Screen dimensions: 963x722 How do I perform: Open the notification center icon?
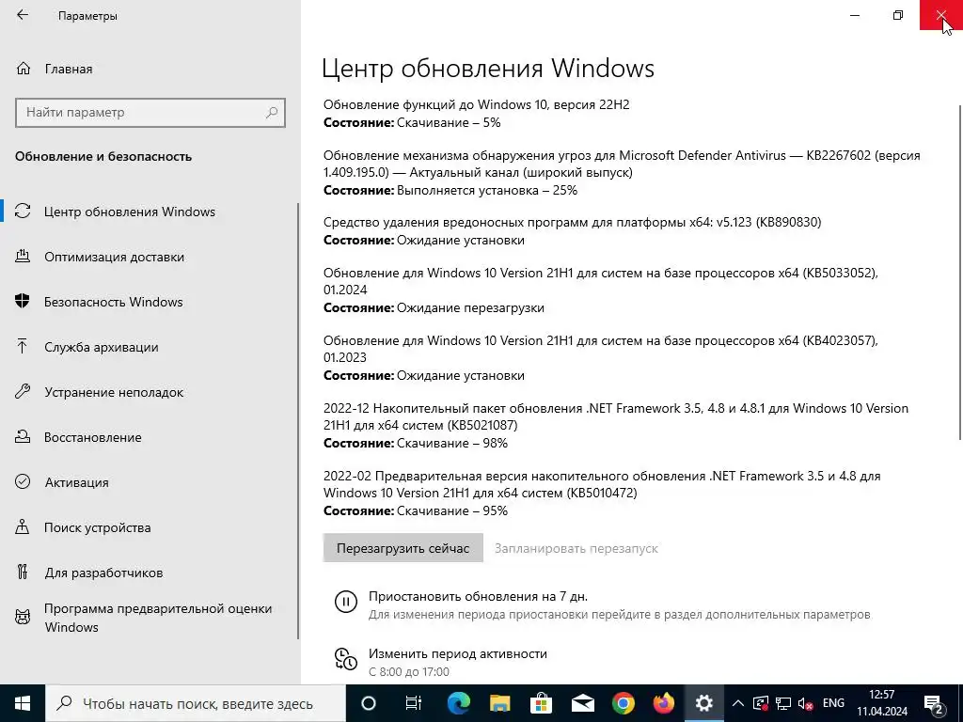click(934, 703)
